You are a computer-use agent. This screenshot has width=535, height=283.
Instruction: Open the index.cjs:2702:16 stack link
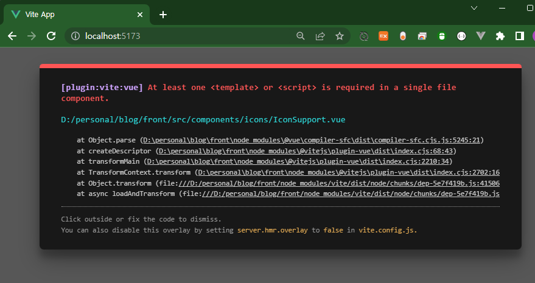coord(349,172)
